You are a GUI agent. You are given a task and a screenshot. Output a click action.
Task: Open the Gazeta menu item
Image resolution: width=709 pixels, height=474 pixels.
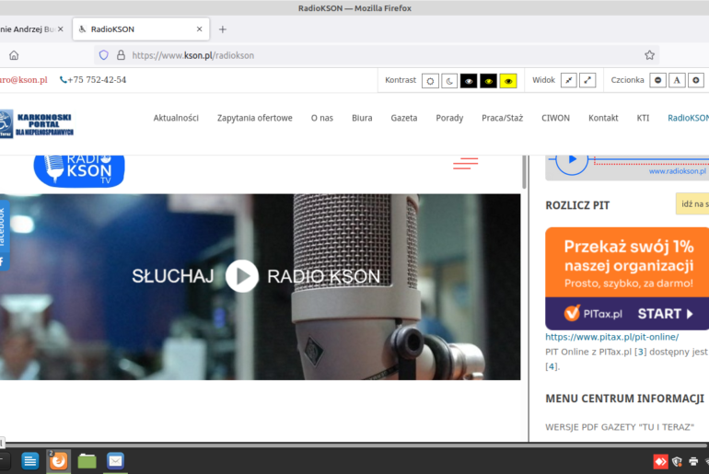pyautogui.click(x=403, y=118)
